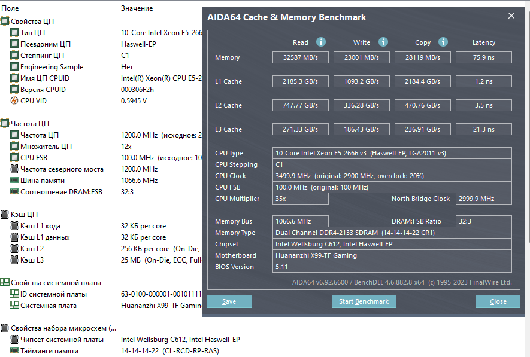
Task: Select L2 Cache read value 747.77 GB/s
Action: coord(301,105)
